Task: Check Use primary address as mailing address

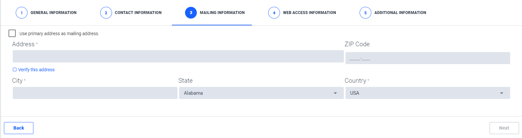Action: click(x=12, y=33)
